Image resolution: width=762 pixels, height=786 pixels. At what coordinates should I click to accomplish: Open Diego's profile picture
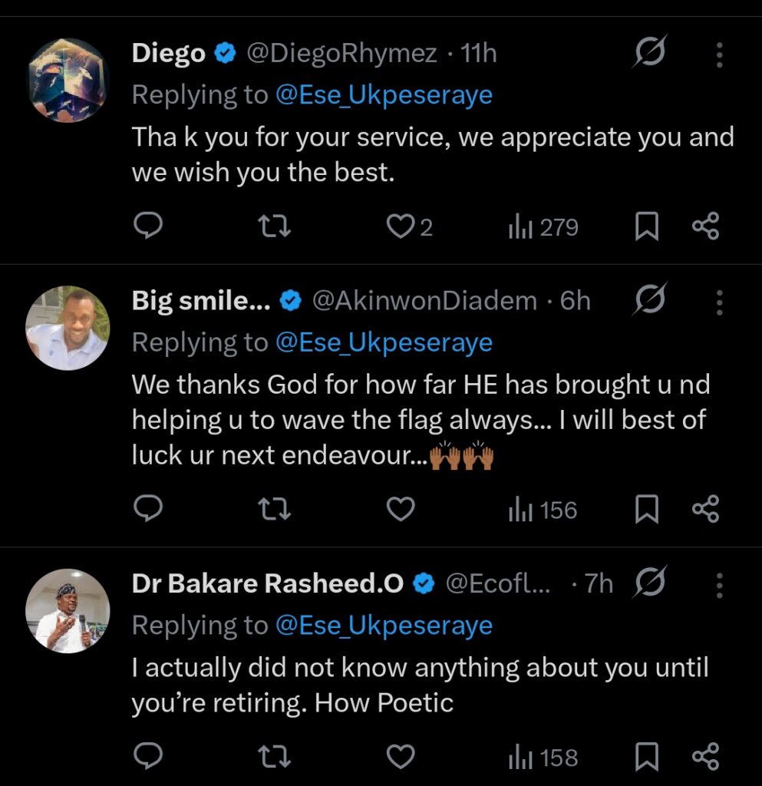68,81
